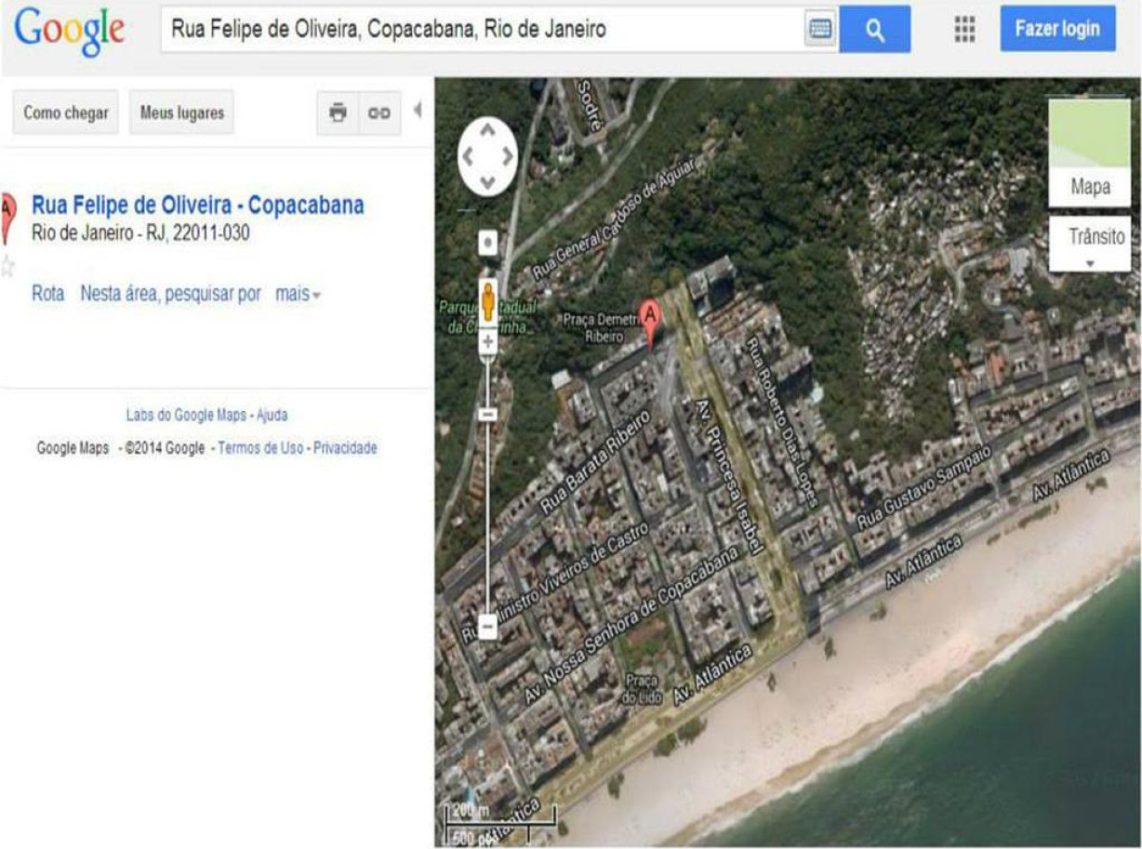1142x849 pixels.
Task: Open the Rua Felipe de Oliveira - Copacabana link
Action: point(198,206)
